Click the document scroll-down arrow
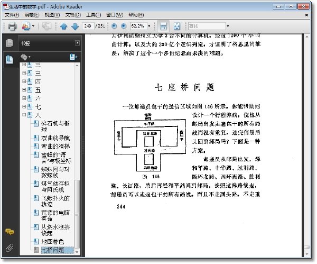317x264 pixels. pyautogui.click(x=307, y=254)
